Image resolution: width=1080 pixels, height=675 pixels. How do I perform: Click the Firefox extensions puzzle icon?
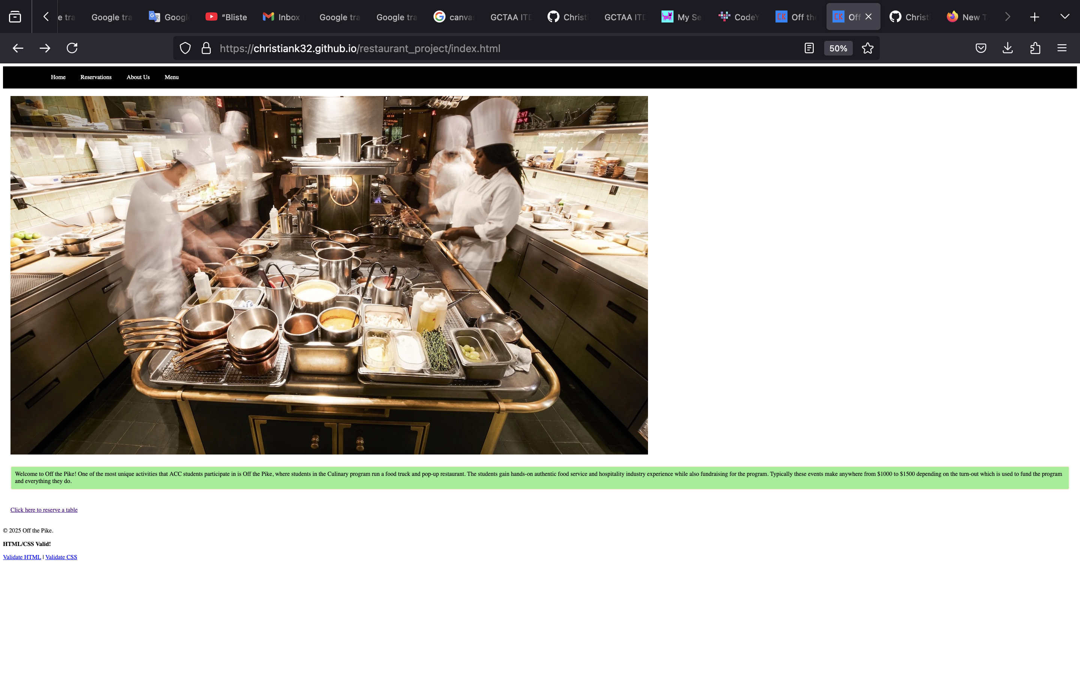(x=1035, y=48)
